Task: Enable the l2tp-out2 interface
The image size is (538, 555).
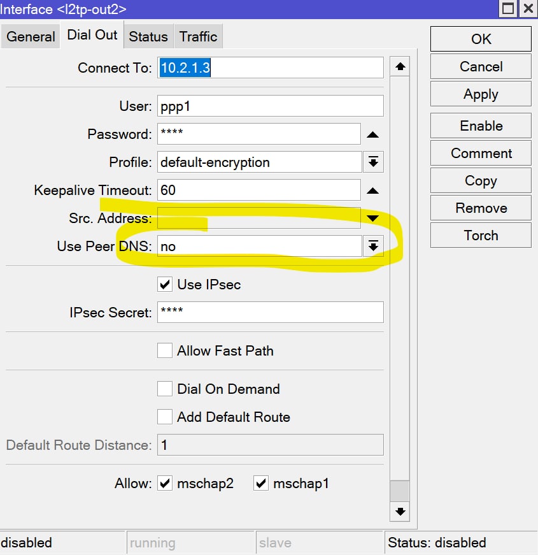Action: click(481, 126)
